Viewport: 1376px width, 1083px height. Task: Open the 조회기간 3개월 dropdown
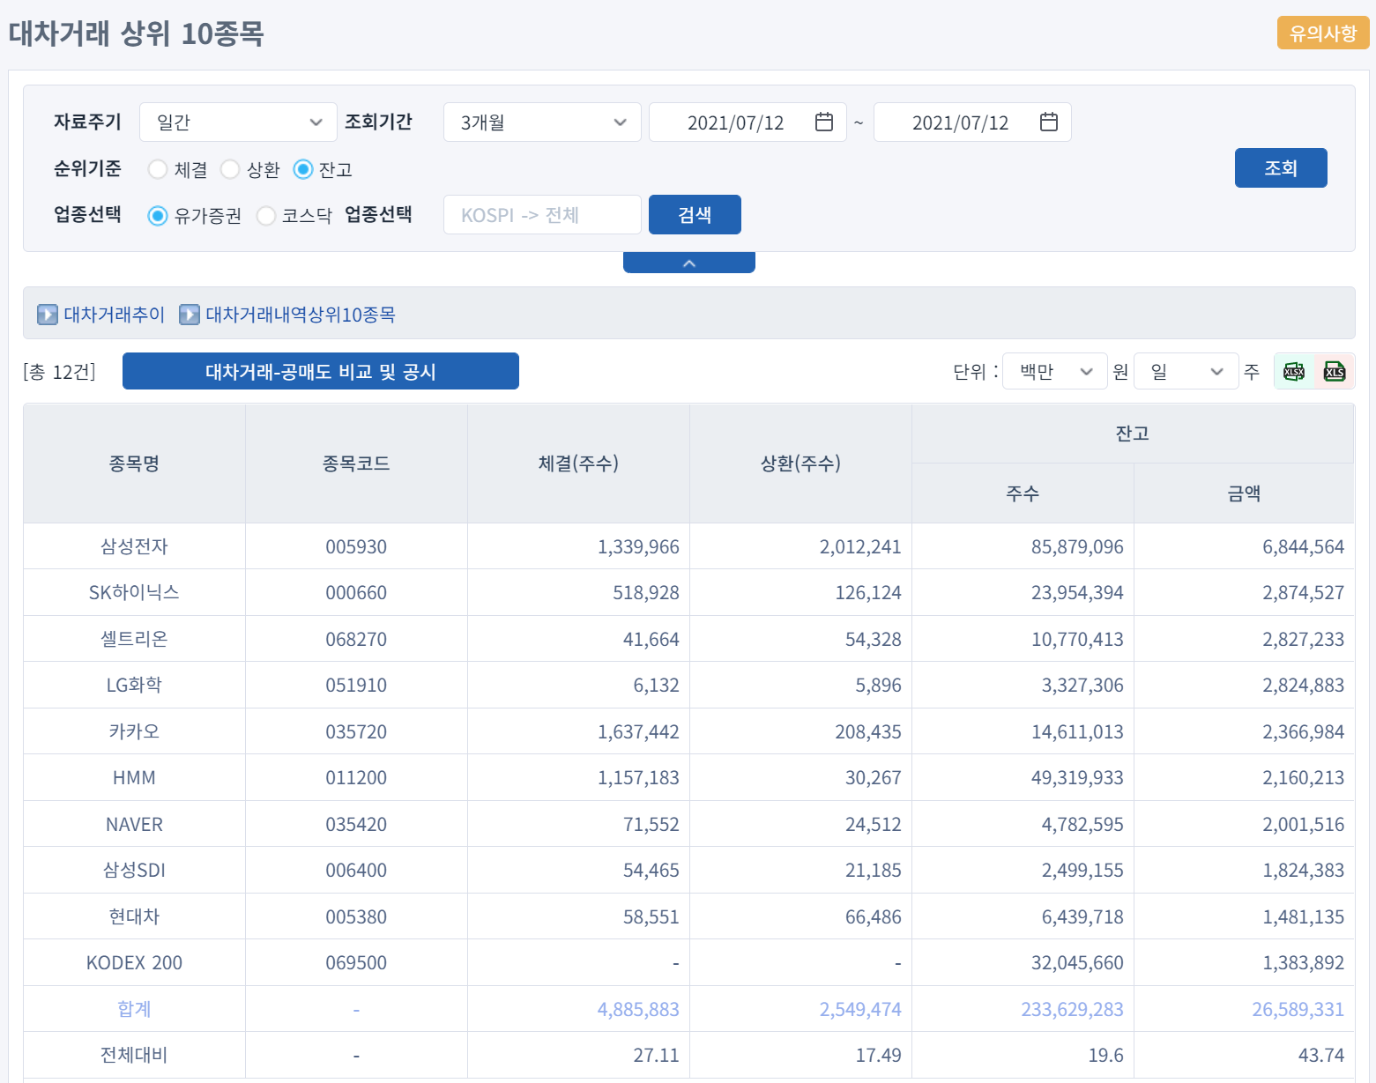[542, 122]
